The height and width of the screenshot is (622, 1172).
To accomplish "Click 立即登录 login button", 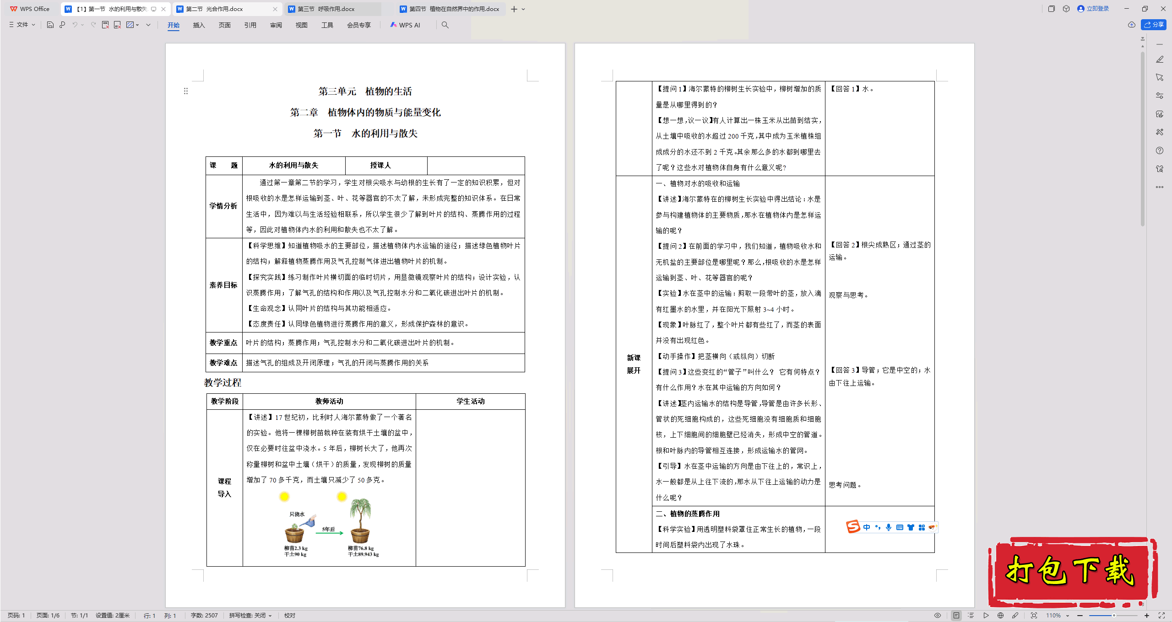I will (x=1093, y=9).
